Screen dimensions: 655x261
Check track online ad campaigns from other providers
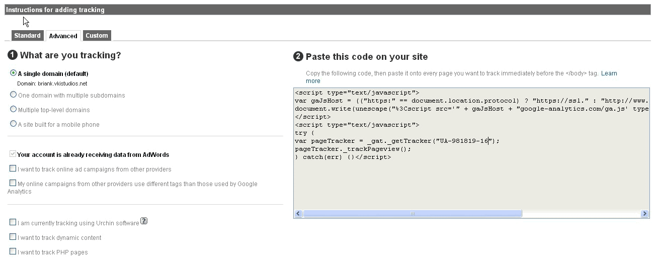13,168
